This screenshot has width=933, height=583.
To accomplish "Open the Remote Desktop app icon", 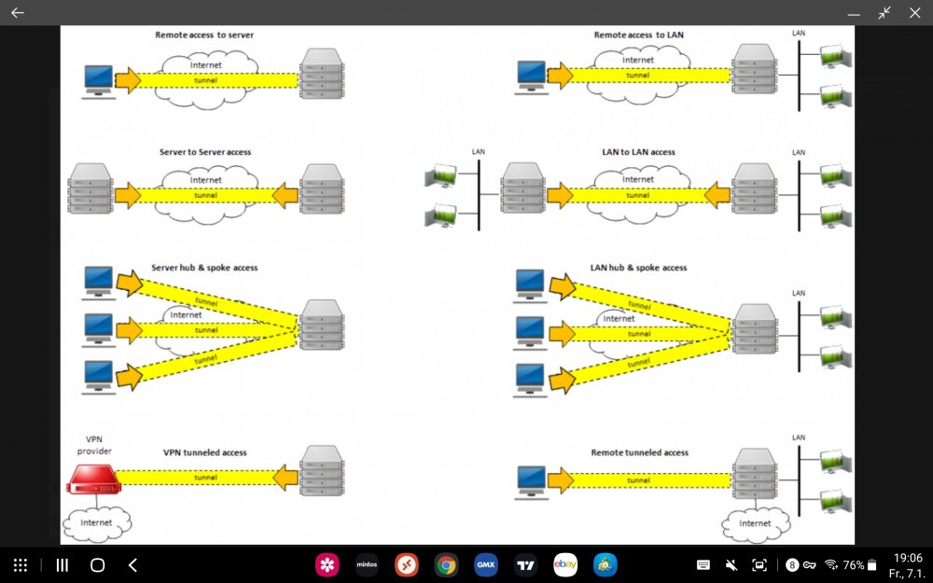I will 407,564.
